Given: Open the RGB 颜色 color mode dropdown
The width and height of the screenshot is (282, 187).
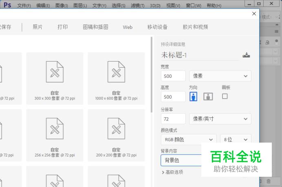Looking at the screenshot, I should 189,139.
